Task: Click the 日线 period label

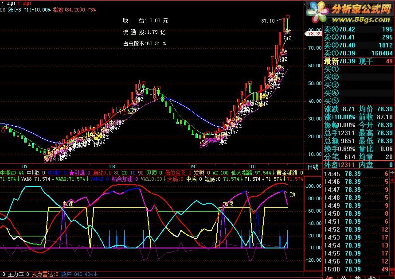Action: coord(313,167)
